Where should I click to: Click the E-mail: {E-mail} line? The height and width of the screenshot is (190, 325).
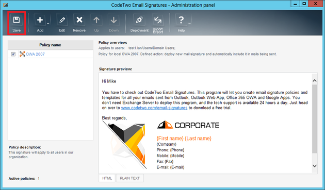[170, 167]
